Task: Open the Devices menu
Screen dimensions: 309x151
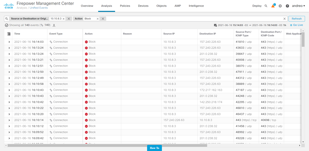Action: (143, 6)
